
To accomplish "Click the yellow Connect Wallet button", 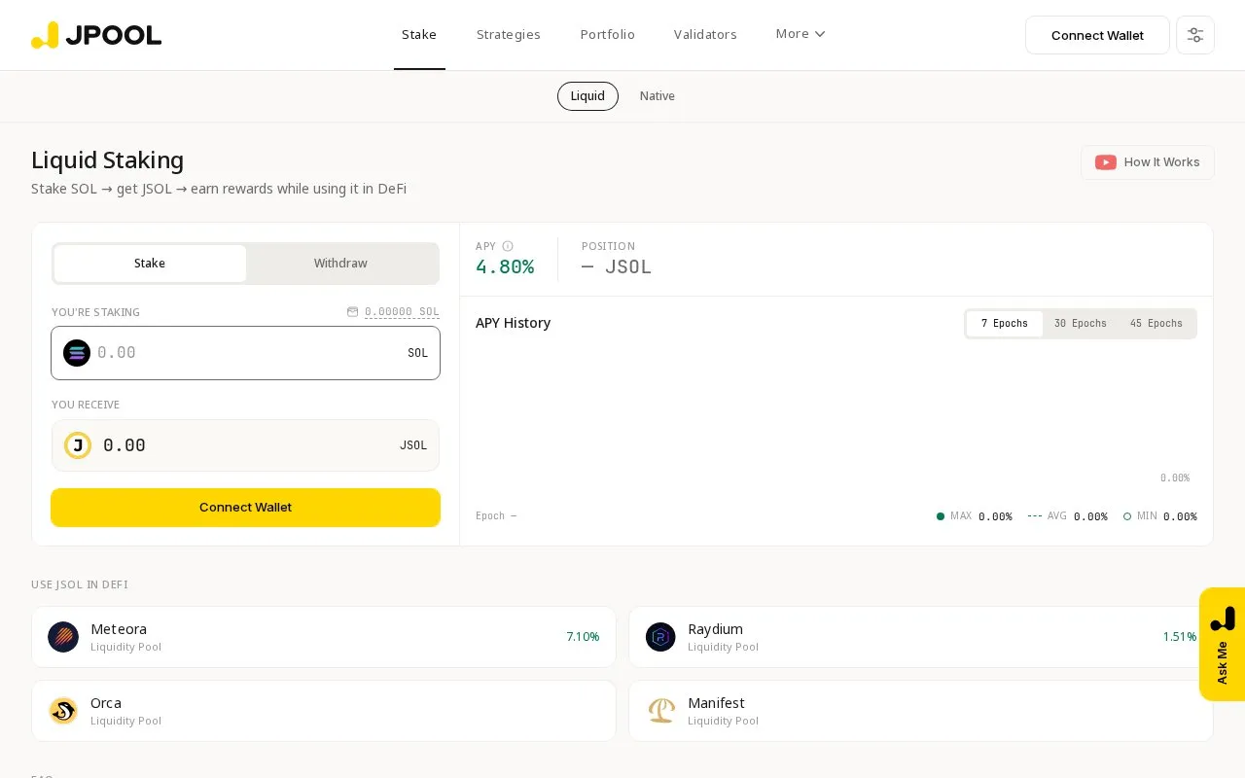I will click(245, 508).
